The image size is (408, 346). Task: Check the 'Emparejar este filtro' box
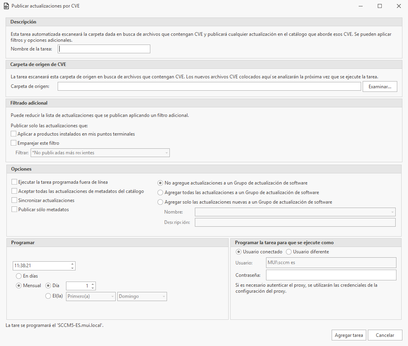tap(14, 143)
